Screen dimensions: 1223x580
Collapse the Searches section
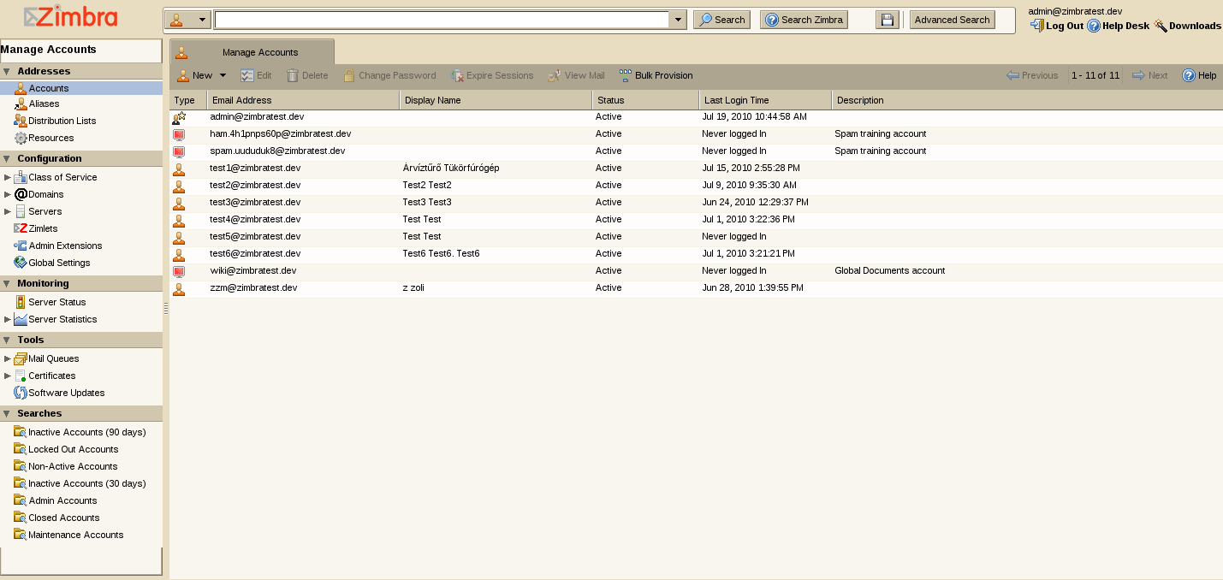point(7,414)
